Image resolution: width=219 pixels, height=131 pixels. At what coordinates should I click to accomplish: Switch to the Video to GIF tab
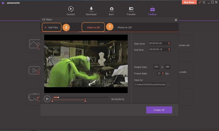click(93, 27)
